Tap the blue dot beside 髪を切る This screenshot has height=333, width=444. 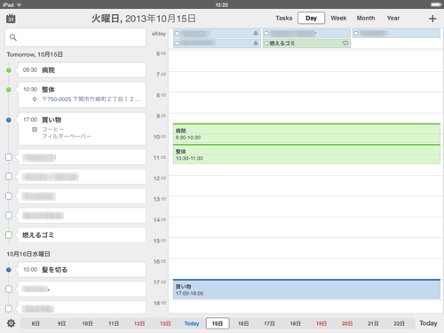click(x=9, y=270)
